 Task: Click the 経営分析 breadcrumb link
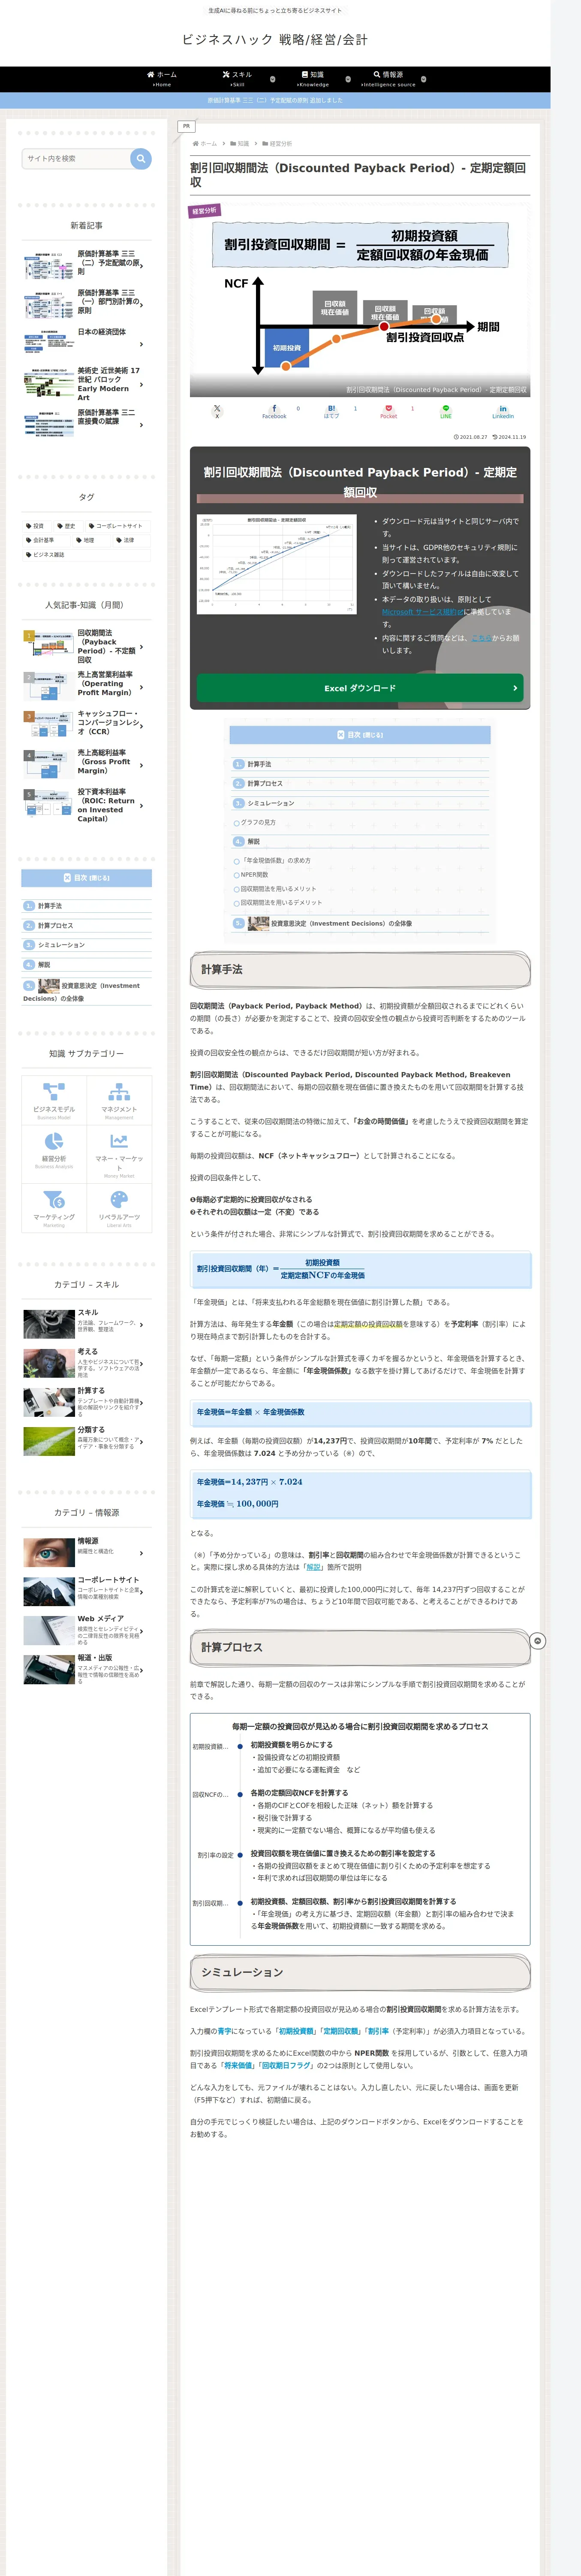coord(280,144)
